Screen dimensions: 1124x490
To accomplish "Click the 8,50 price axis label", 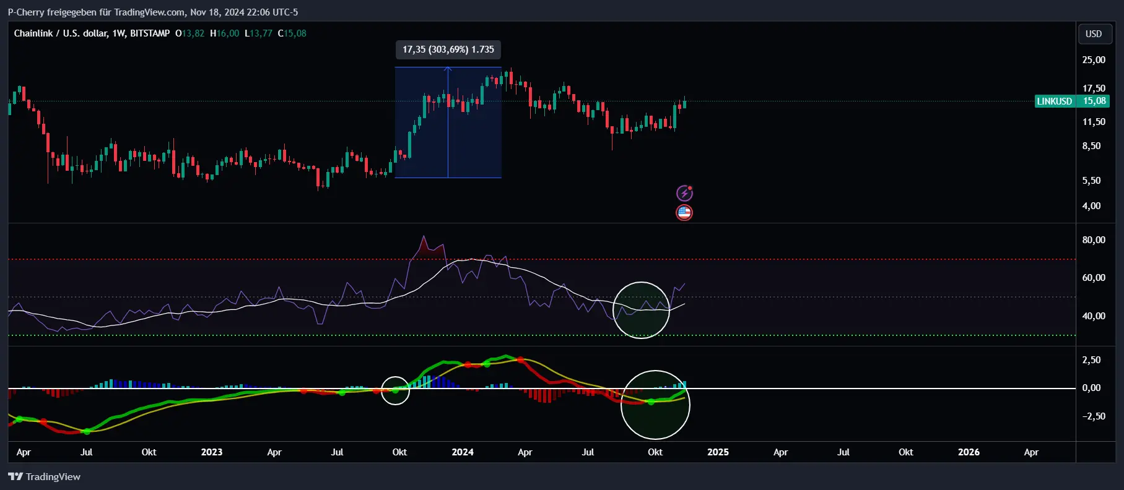I will (x=1091, y=146).
